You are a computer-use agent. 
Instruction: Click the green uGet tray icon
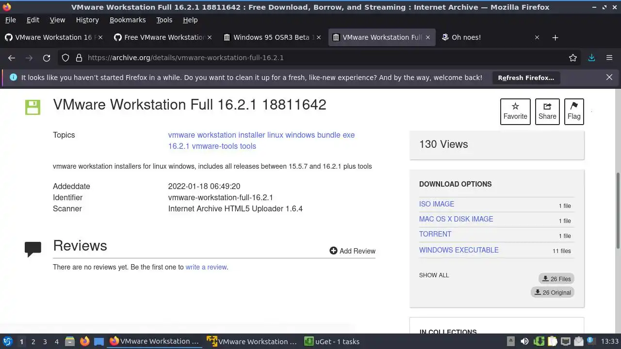(539, 342)
